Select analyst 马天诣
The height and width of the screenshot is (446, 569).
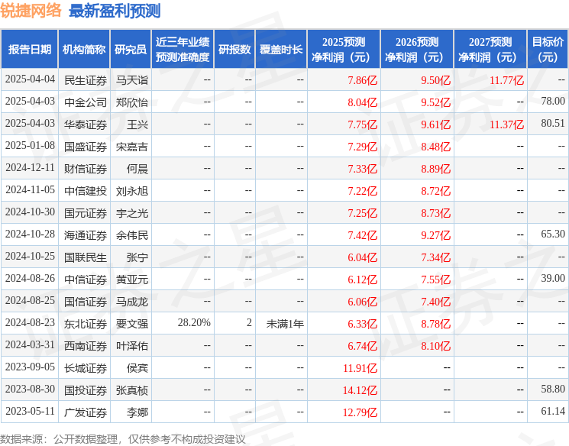(x=131, y=80)
